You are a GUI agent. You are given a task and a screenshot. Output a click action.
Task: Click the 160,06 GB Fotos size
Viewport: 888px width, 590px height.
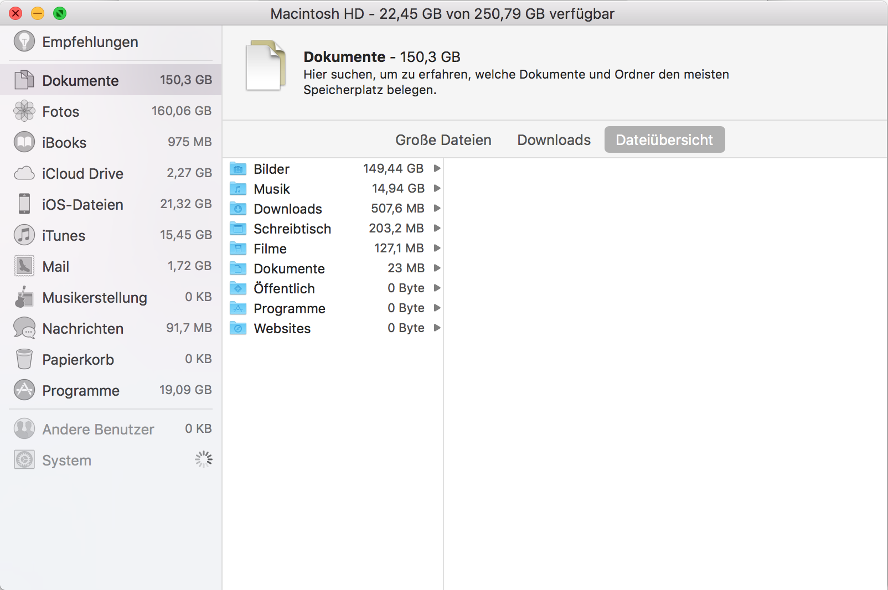pos(182,111)
